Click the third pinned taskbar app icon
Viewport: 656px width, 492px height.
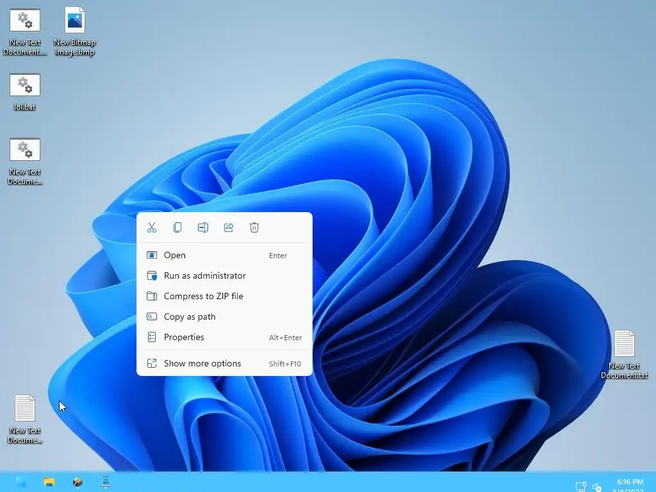click(x=78, y=482)
